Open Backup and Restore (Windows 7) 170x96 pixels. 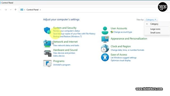(67, 37)
